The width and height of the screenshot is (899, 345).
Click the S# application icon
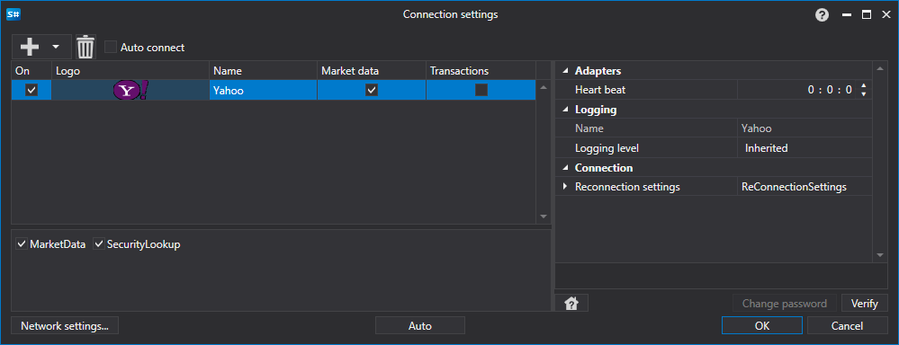(13, 14)
